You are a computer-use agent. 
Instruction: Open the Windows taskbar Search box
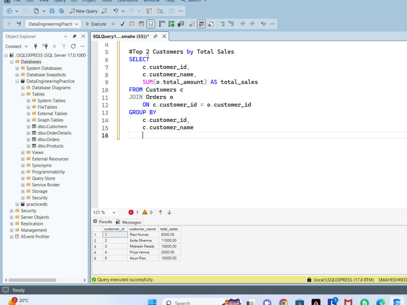(201, 302)
